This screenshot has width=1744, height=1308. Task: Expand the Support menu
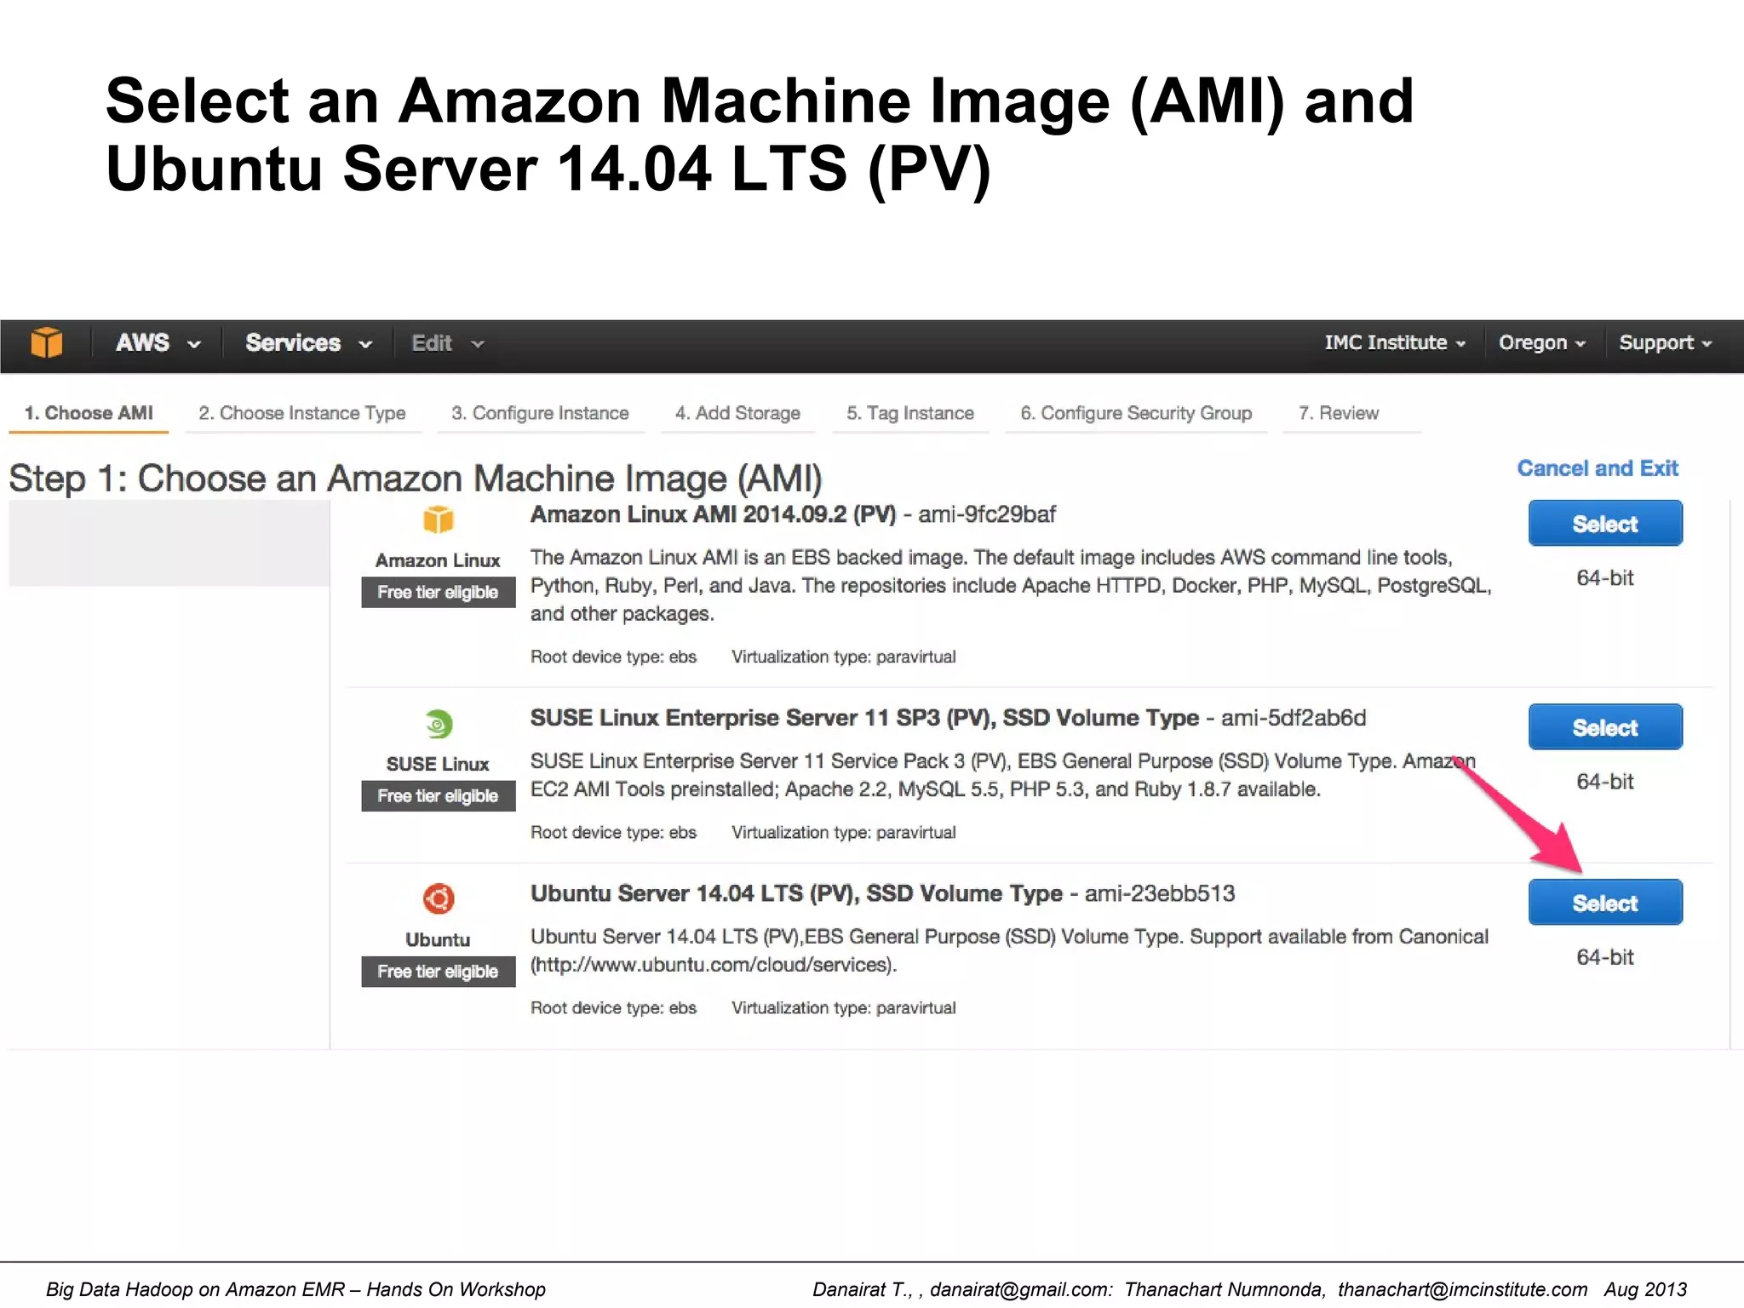point(1665,342)
